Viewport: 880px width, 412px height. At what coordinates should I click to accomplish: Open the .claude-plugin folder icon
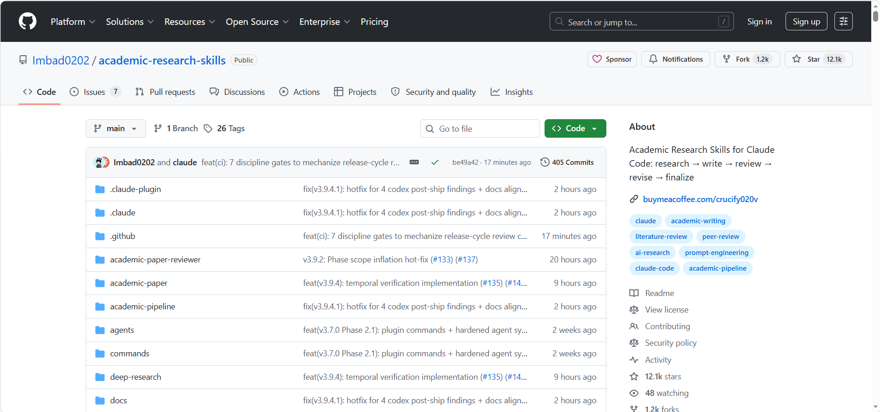coord(100,189)
